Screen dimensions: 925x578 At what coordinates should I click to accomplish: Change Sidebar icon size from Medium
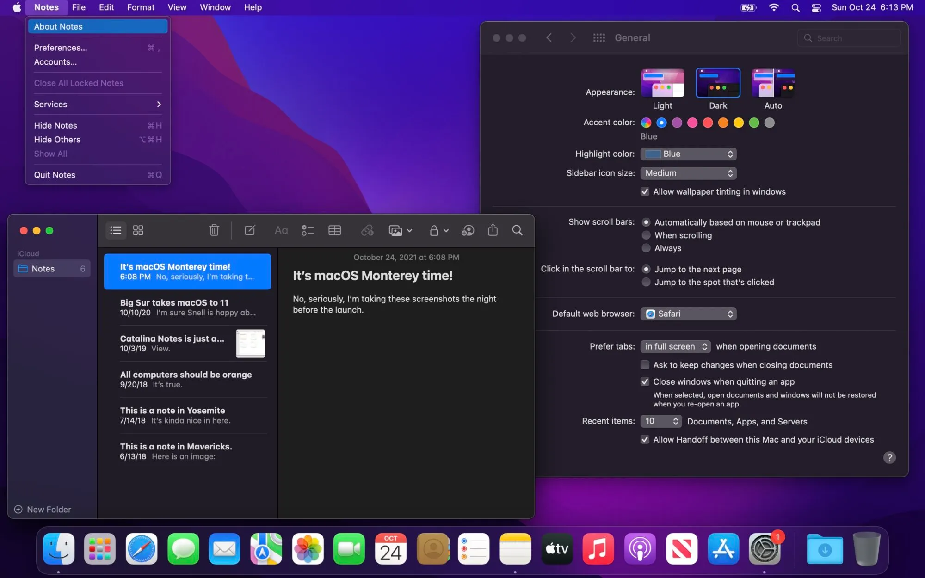click(688, 173)
